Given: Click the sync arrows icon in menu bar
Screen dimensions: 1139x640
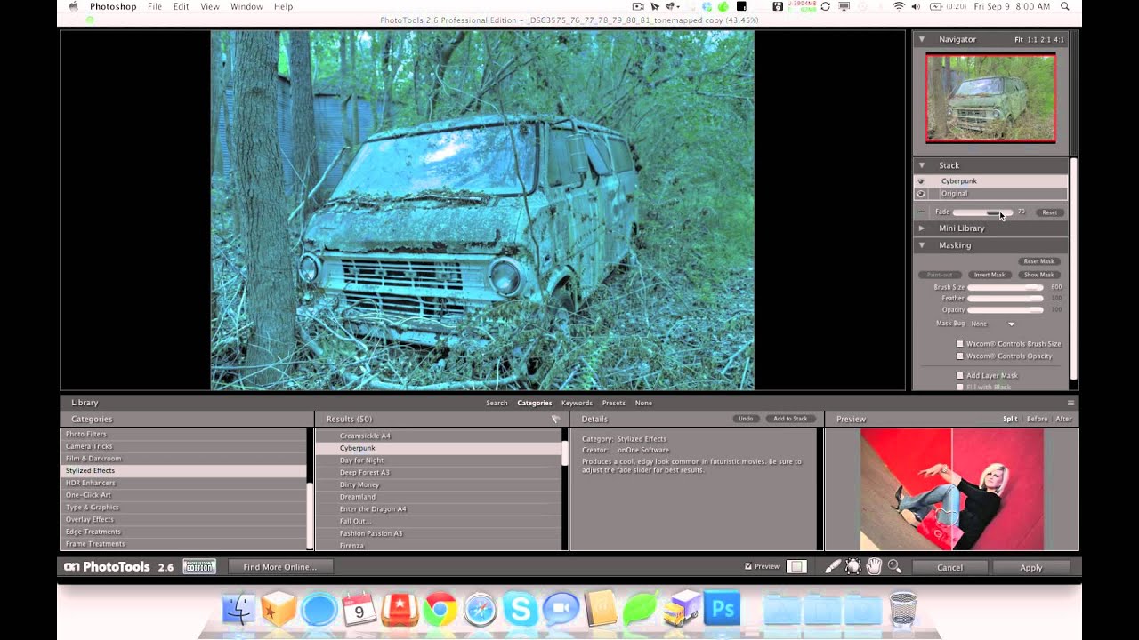Looking at the screenshot, I should click(825, 6).
